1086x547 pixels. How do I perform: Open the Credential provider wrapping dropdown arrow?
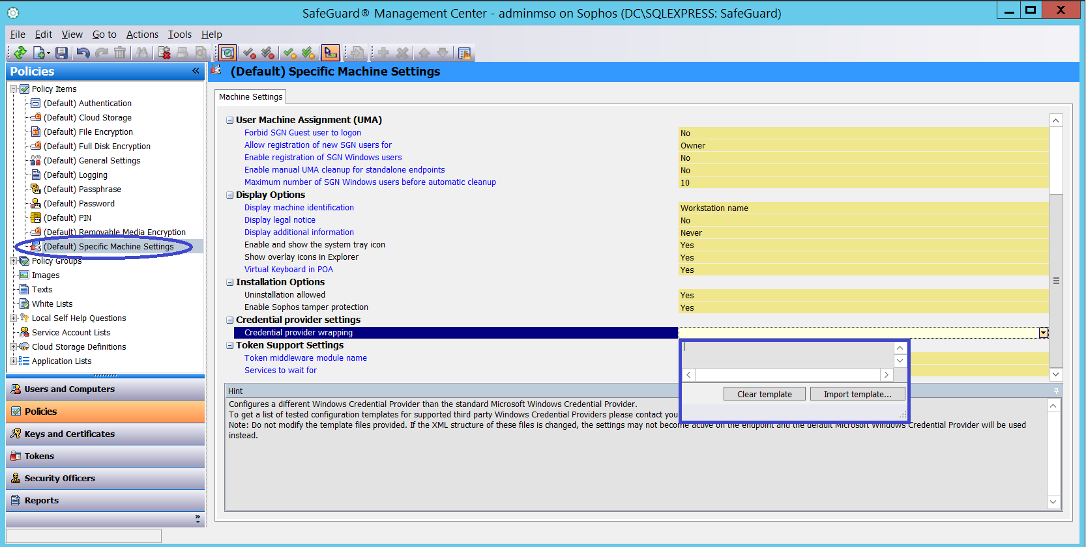1044,333
